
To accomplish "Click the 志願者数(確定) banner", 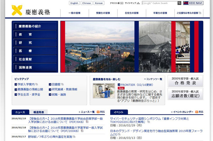I will click(185, 94).
